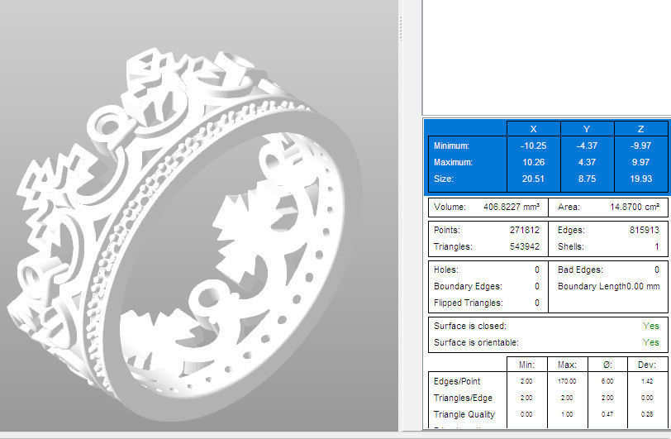The image size is (671, 439).
Task: Click the Minimum row label
Action: (x=451, y=146)
